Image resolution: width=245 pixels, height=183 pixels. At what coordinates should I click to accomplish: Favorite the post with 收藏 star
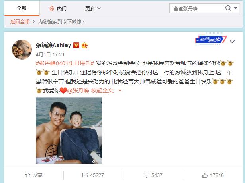pos(34,175)
